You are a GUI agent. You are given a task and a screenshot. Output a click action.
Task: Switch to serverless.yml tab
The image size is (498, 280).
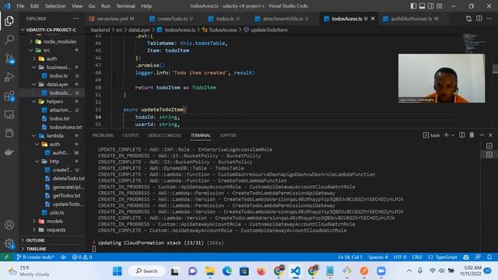(112, 19)
